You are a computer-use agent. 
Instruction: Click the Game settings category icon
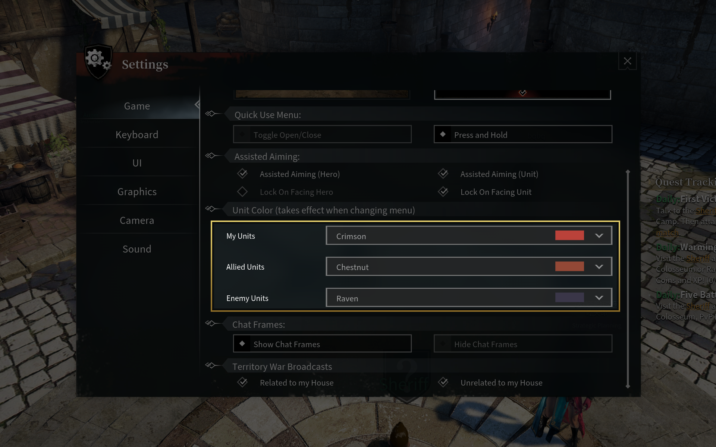(x=136, y=105)
